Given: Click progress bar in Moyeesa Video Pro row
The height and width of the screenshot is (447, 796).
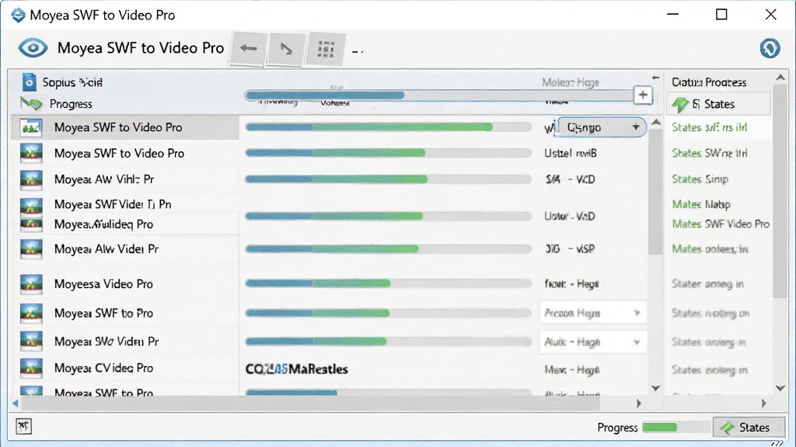Looking at the screenshot, I should (x=389, y=284).
